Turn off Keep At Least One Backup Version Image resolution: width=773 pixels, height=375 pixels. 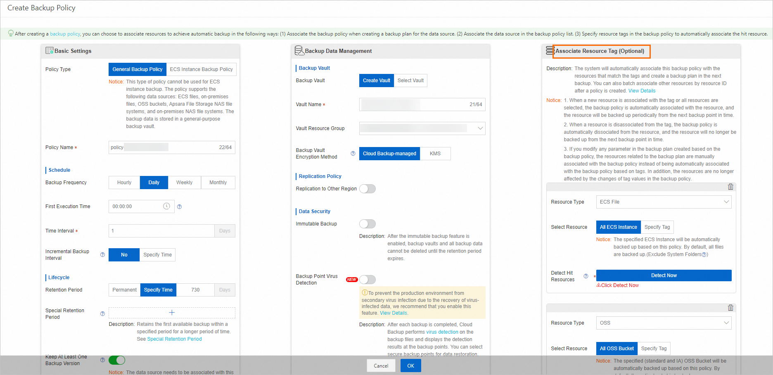[x=117, y=360]
